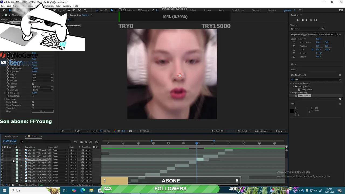Take a snapshot with camera icon
The height and width of the screenshot is (194, 345).
pos(130,131)
